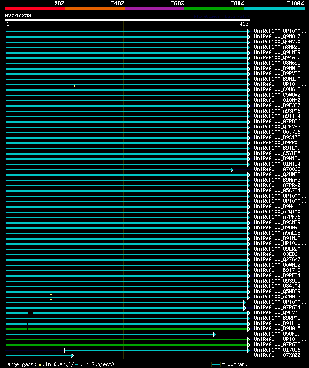Click the =100char. scale bar legend
The height and width of the screenshot is (368, 309).
tap(230, 365)
